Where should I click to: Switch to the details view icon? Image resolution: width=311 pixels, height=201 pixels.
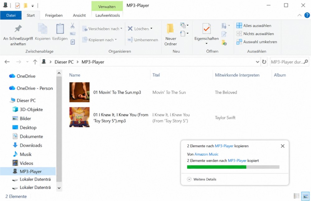tap(296, 196)
